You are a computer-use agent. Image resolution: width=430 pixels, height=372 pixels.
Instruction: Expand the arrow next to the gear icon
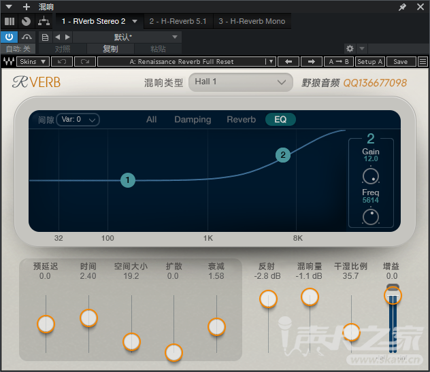pos(362,48)
